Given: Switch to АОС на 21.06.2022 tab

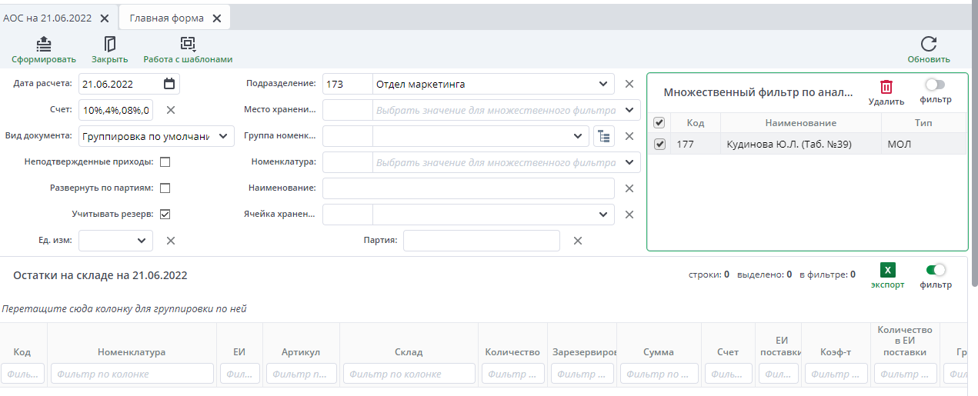Looking at the screenshot, I should tap(48, 18).
